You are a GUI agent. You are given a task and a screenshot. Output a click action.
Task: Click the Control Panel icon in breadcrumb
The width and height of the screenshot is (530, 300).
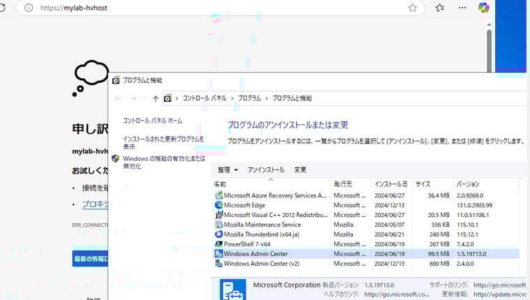click(167, 98)
